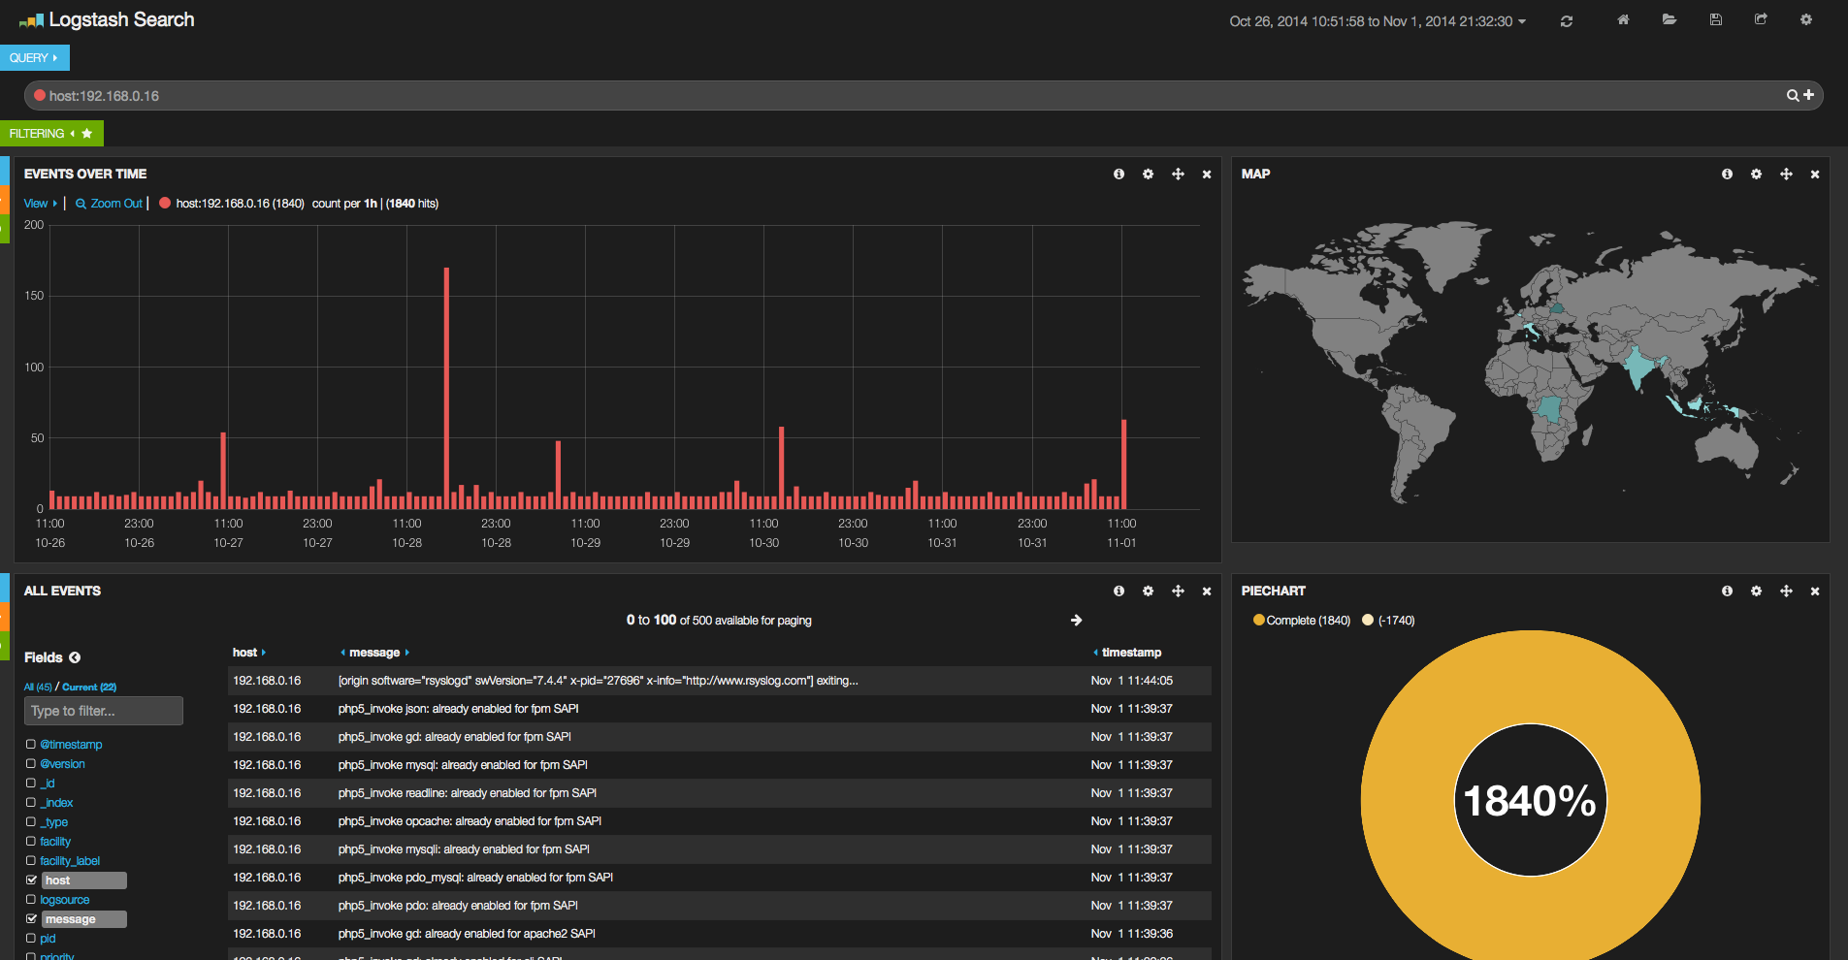This screenshot has width=1848, height=960.
Task: Click the star icon next to FILTERING
Action: click(87, 134)
